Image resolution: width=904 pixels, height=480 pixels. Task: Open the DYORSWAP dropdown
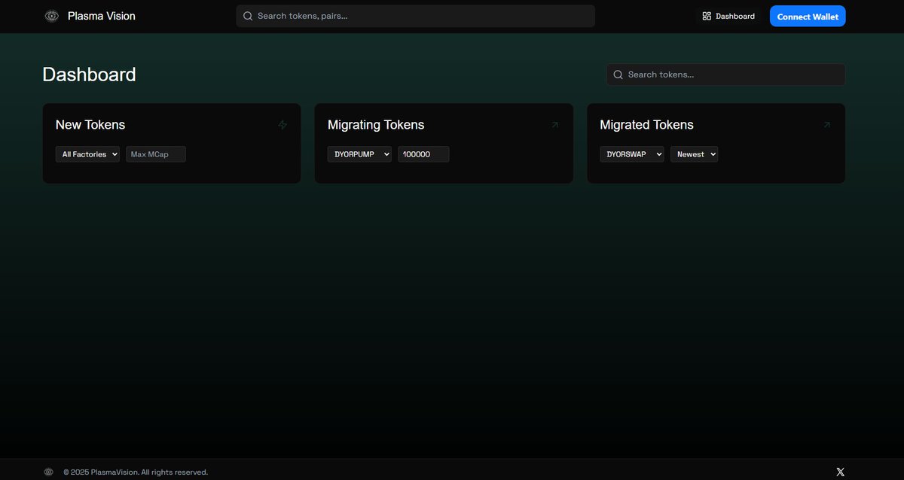point(632,154)
